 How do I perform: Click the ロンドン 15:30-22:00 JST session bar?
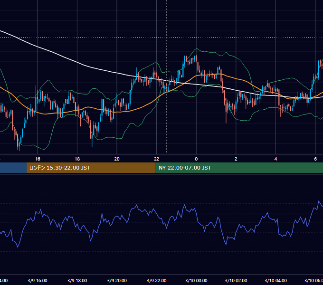click(91, 168)
